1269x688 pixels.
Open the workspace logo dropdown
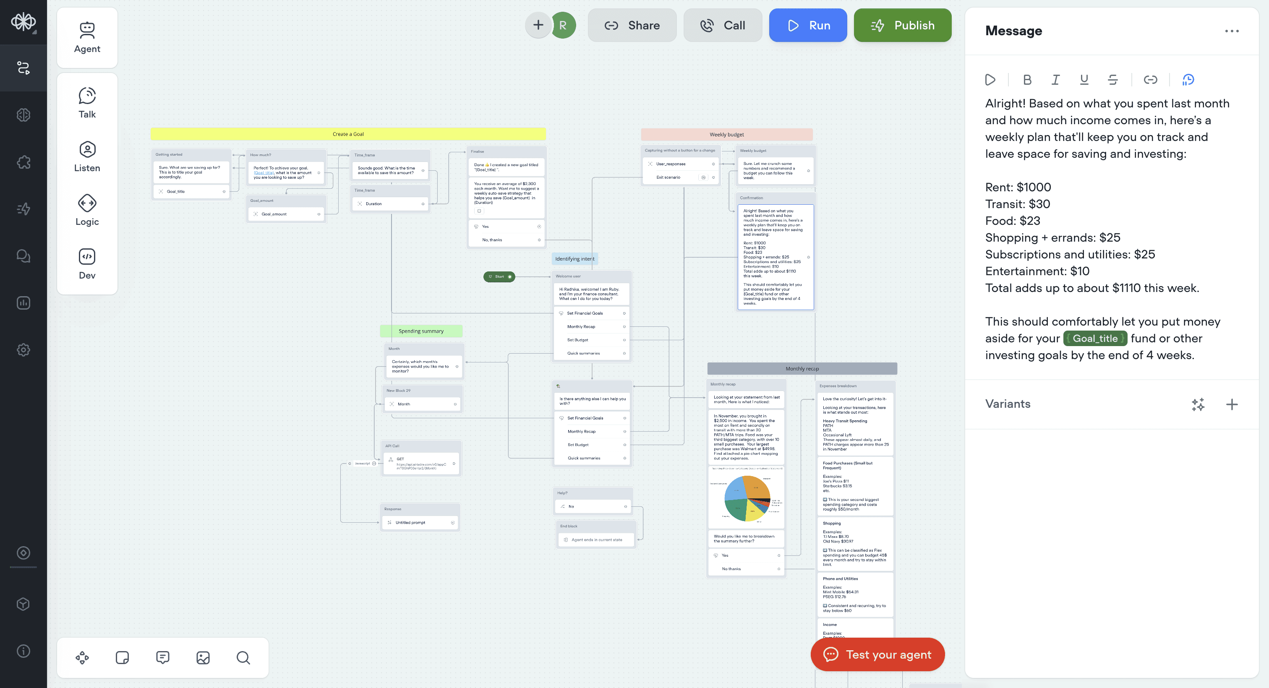point(23,22)
